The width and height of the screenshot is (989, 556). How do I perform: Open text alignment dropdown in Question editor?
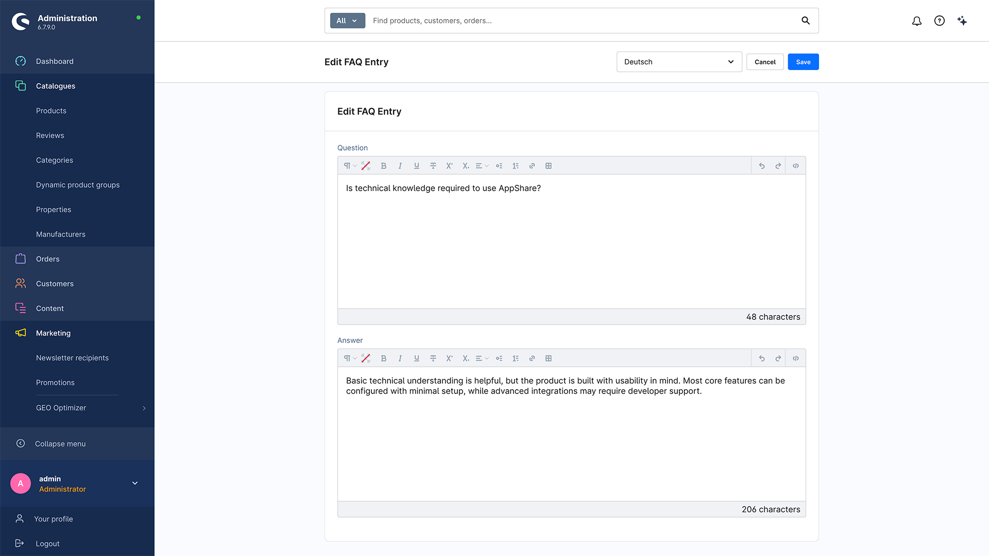(482, 166)
